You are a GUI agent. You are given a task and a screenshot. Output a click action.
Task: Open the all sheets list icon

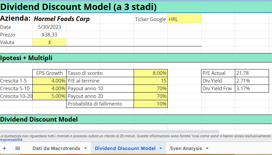tap(18, 148)
